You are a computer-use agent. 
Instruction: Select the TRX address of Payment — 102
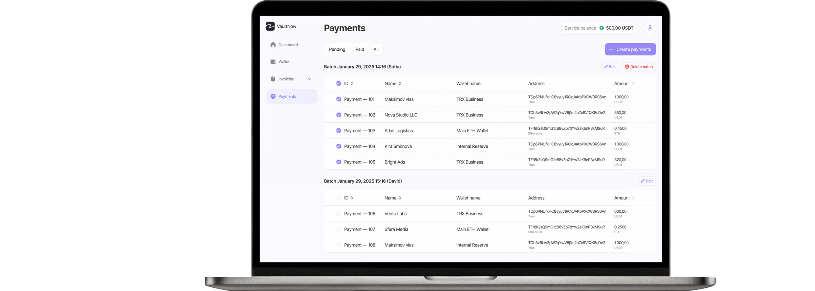[566, 112]
